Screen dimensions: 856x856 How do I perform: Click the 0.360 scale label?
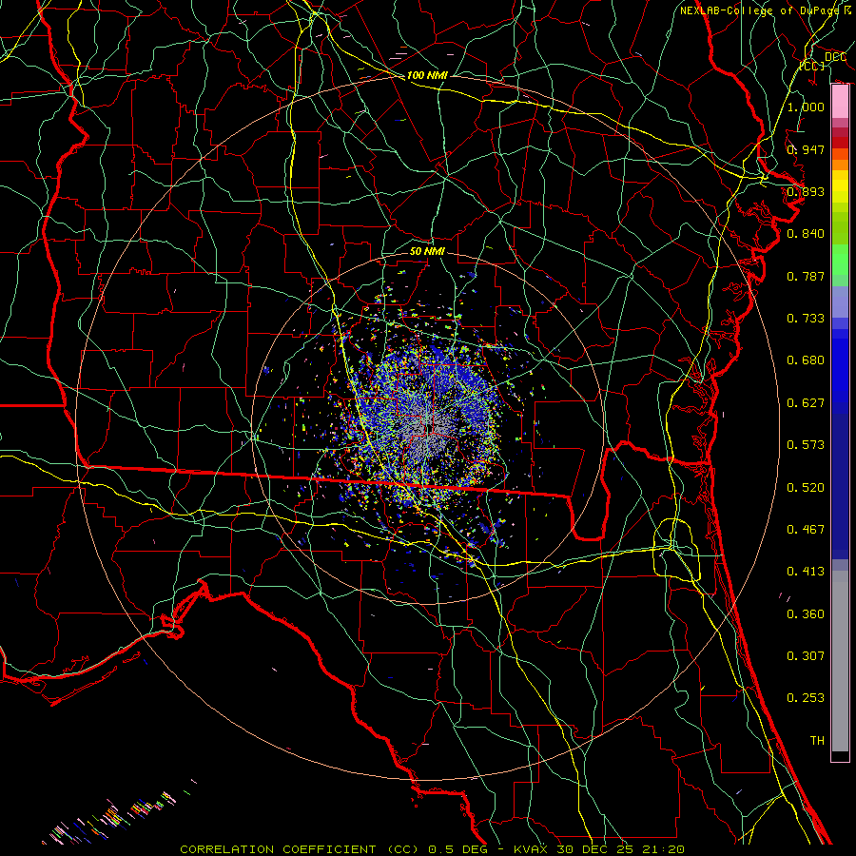[x=806, y=613]
